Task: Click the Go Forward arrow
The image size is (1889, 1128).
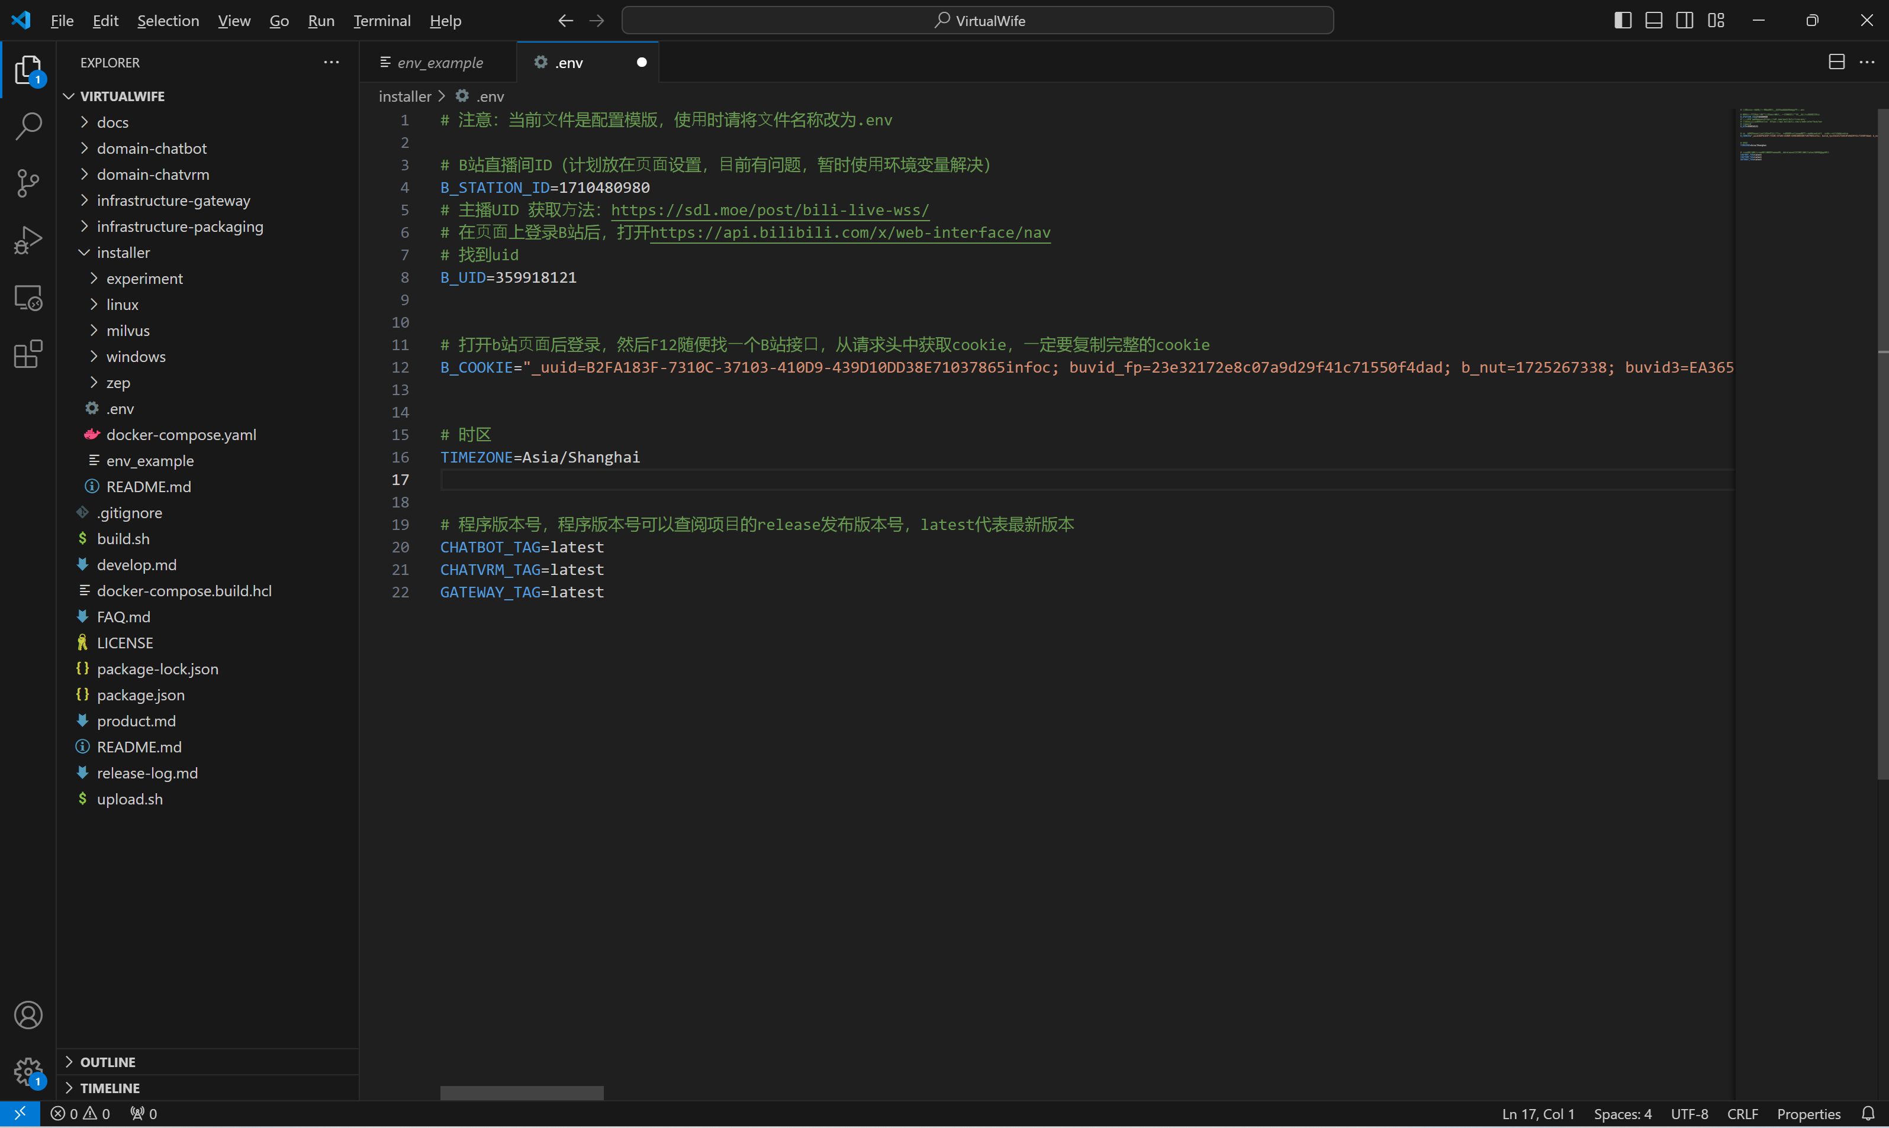Action: (x=597, y=21)
